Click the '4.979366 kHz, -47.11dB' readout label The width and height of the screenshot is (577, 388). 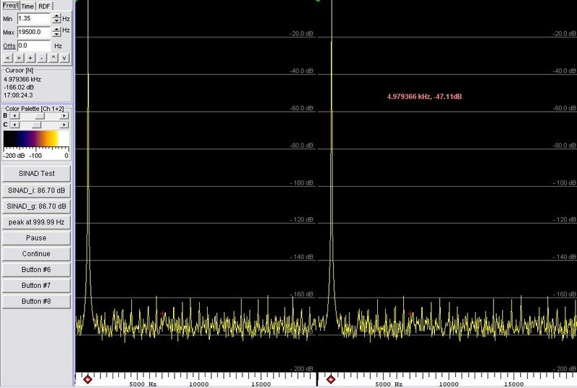click(424, 97)
